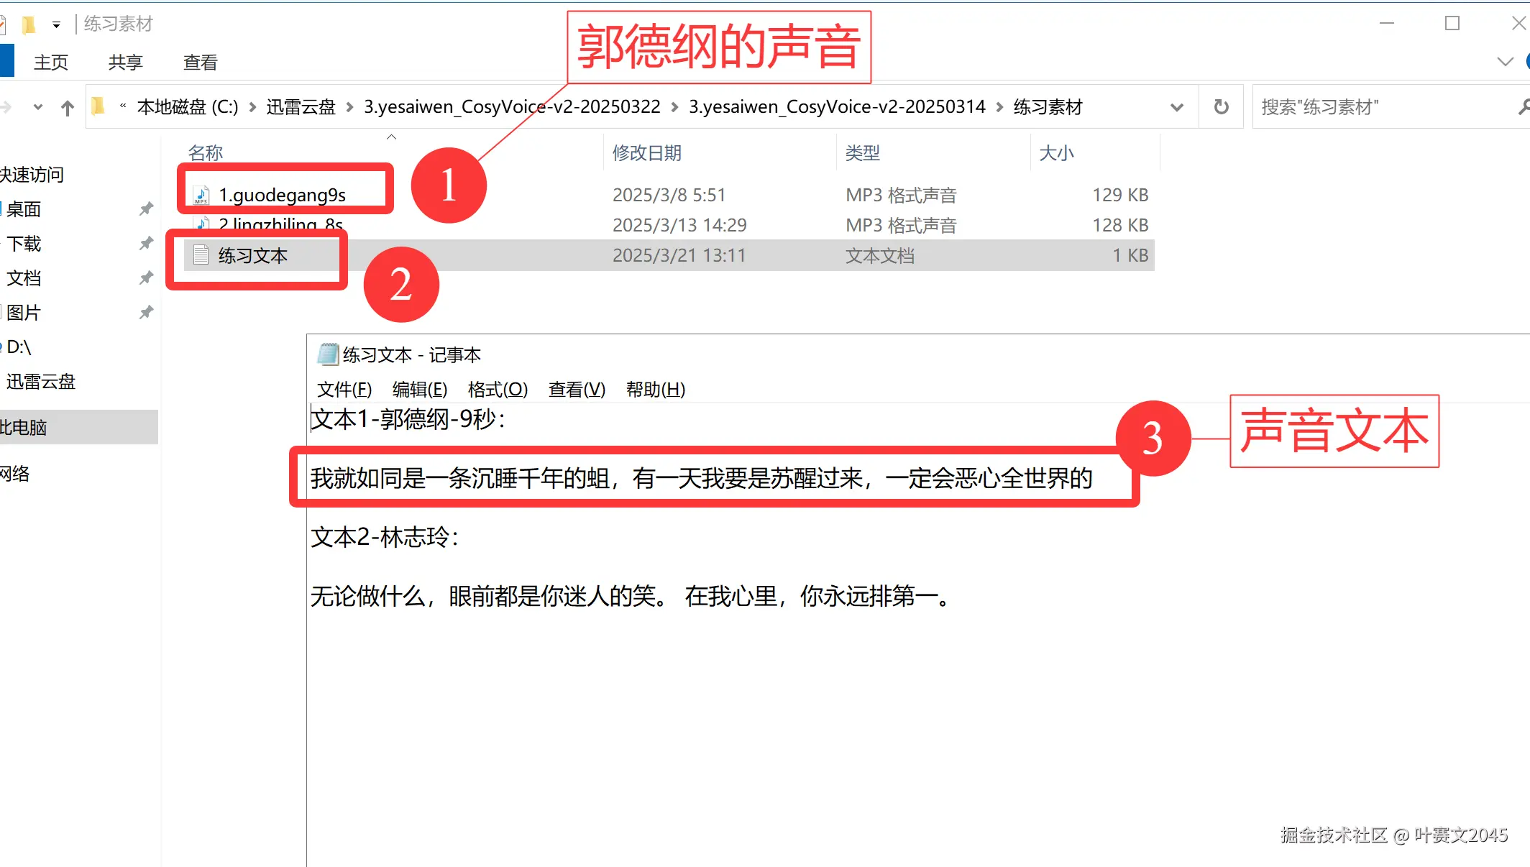Open the recent locations dropdown arrow
Viewport: 1530px width, 867px height.
[38, 108]
